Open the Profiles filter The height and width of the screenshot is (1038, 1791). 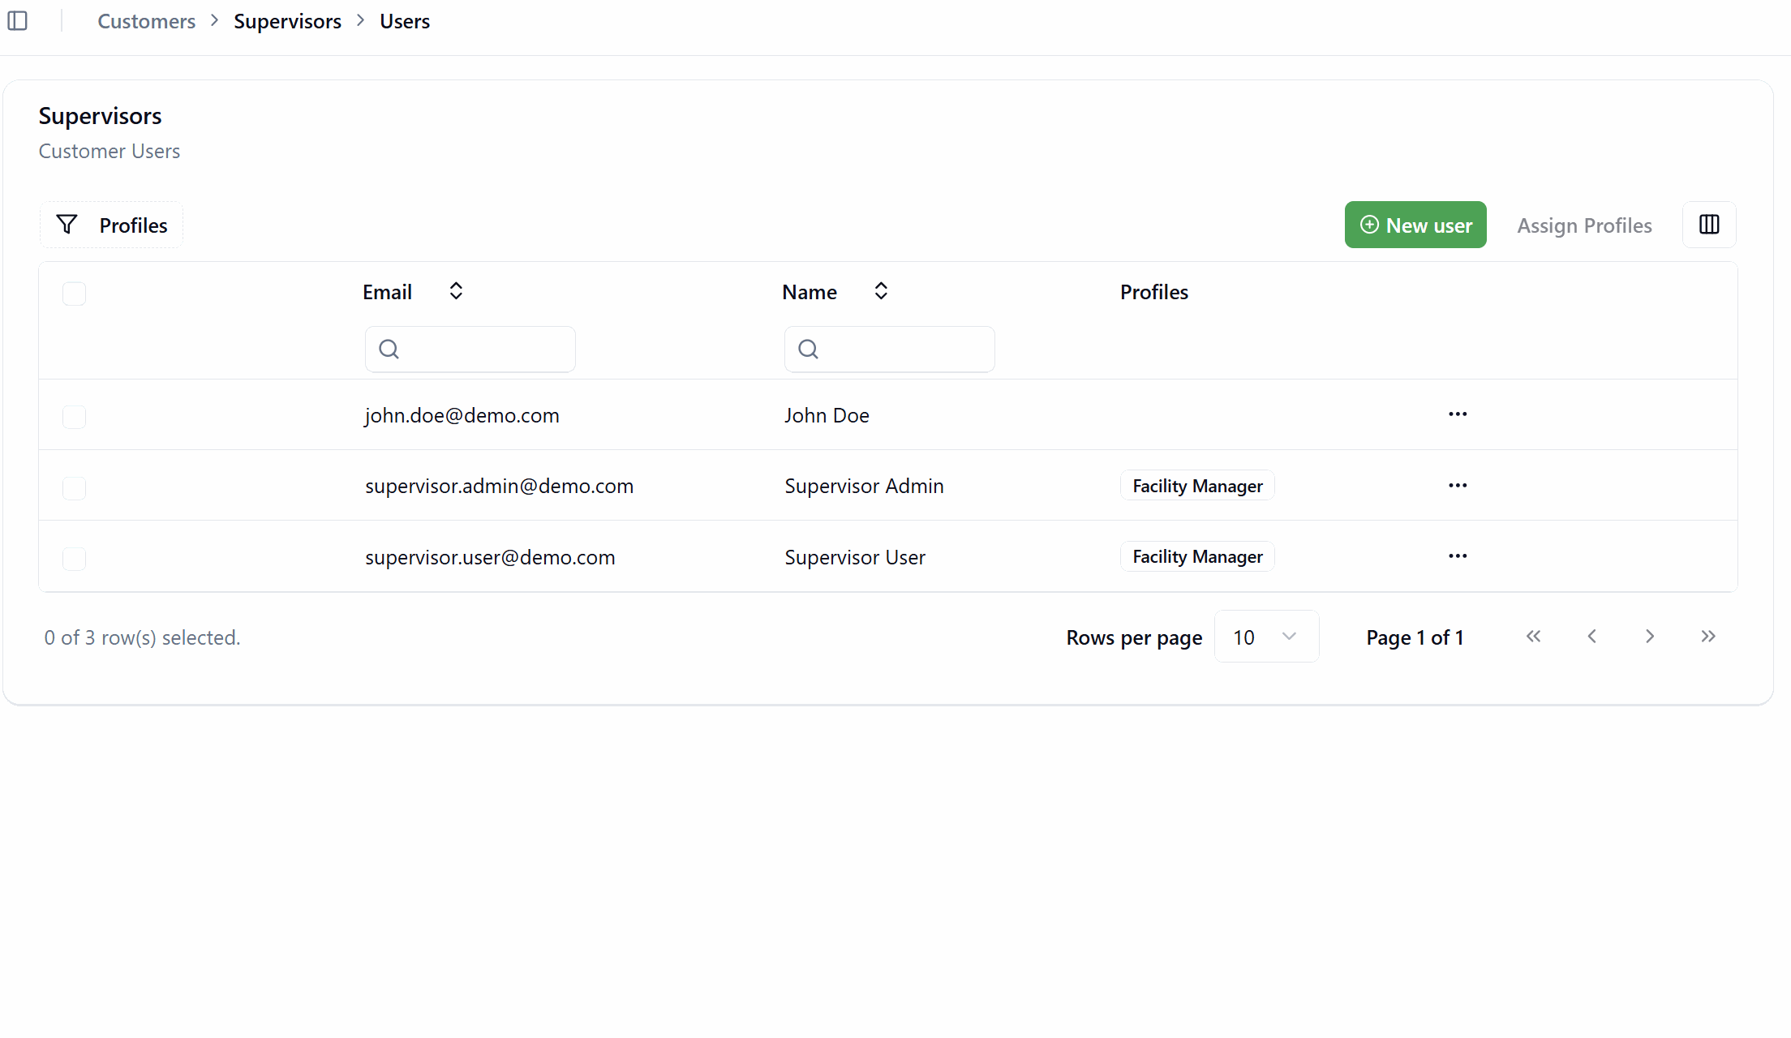(111, 225)
